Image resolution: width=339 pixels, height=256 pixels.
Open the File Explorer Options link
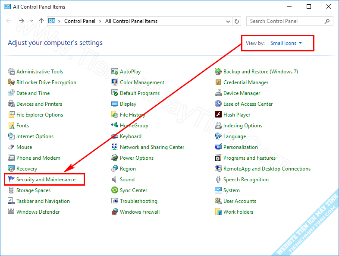pos(40,115)
